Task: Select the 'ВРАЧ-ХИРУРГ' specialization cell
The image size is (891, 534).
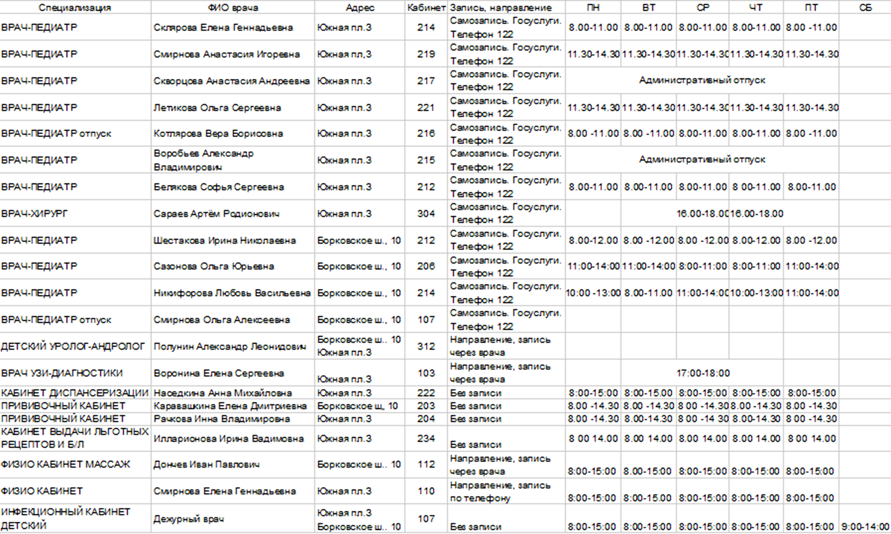Action: coord(35,214)
